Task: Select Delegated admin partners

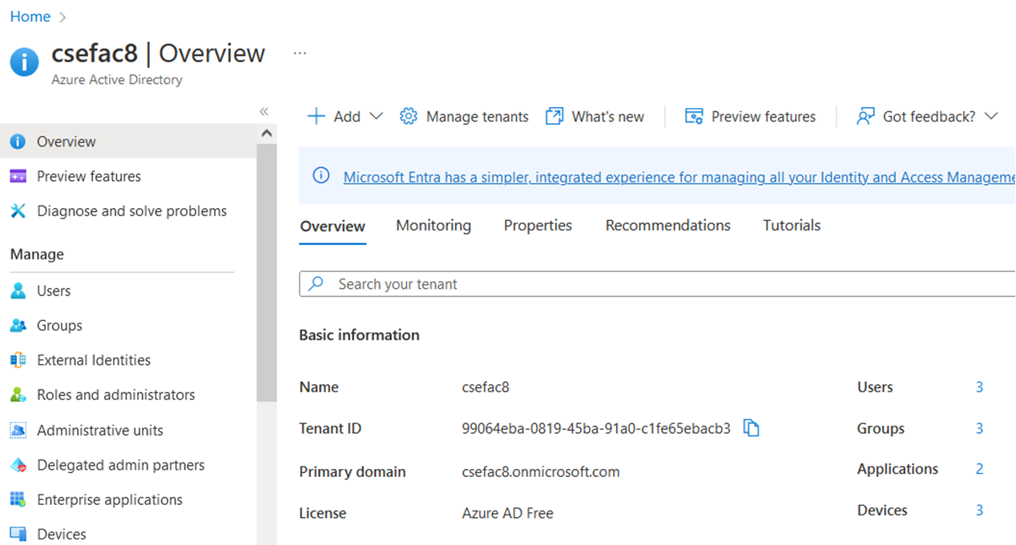Action: pos(120,464)
